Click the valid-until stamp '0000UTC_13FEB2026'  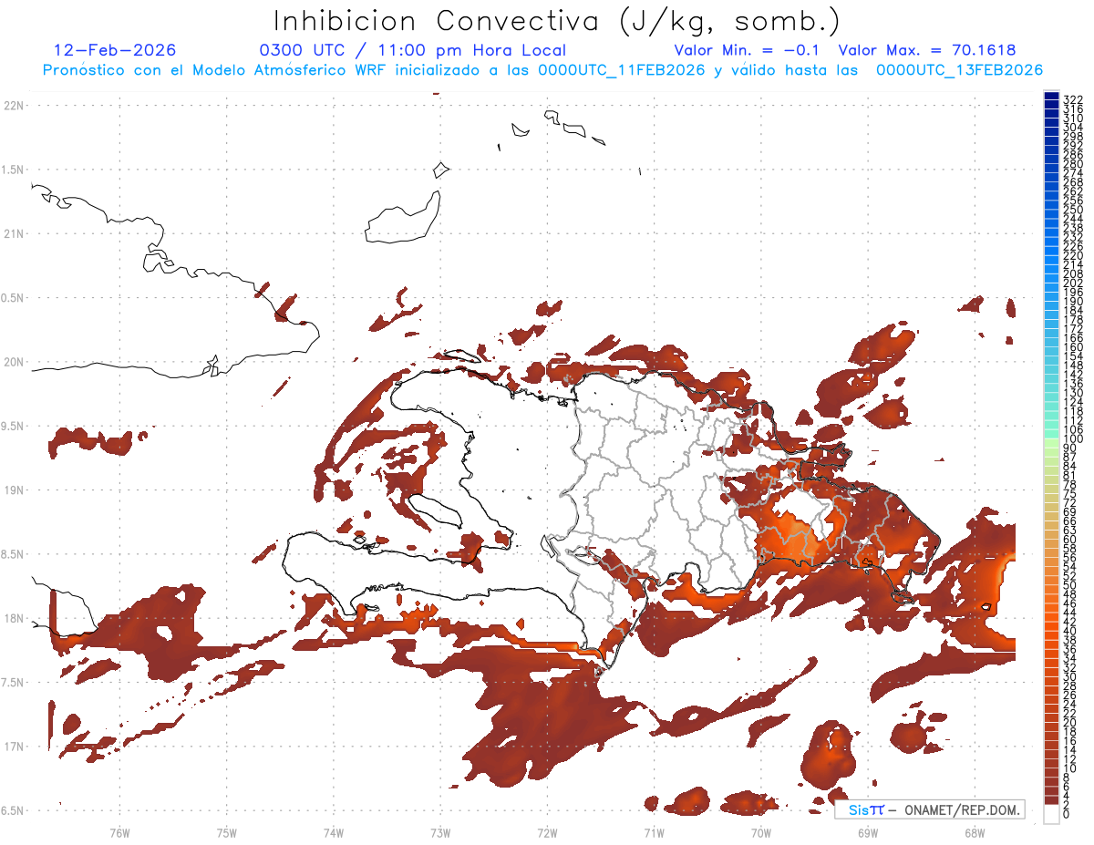point(960,69)
